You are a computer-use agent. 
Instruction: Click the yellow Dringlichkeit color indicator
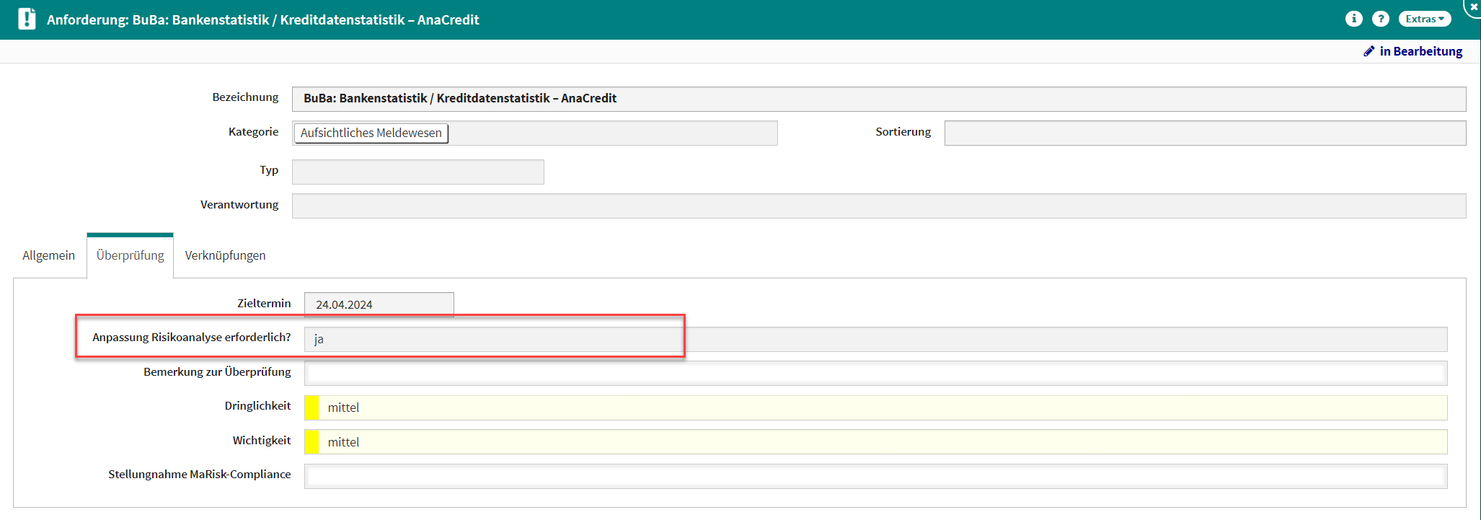pos(311,407)
